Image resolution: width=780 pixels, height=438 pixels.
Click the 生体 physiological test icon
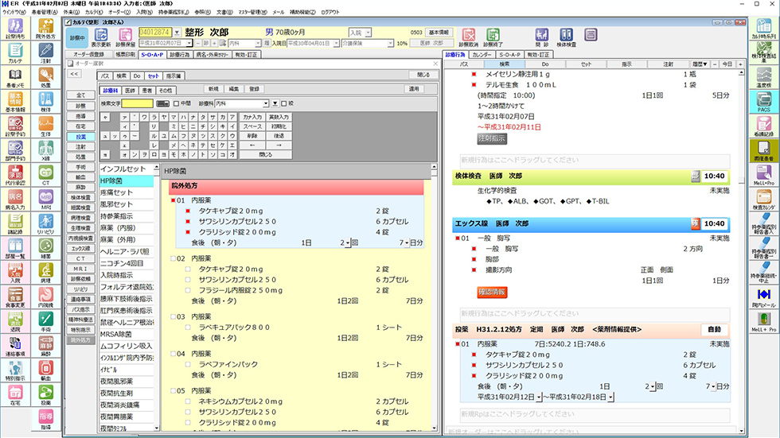(x=45, y=126)
